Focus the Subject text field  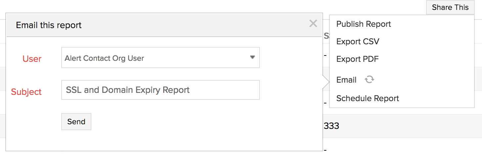[160, 90]
